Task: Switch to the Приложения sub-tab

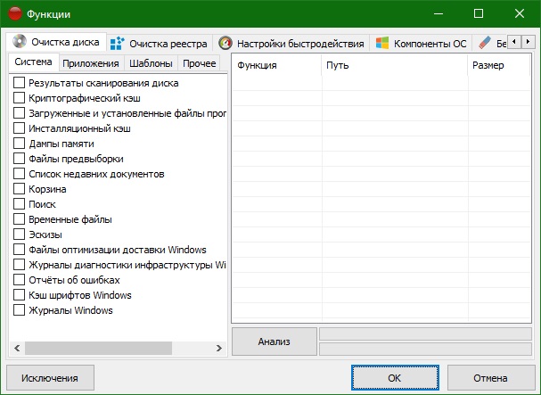Action: click(x=91, y=63)
